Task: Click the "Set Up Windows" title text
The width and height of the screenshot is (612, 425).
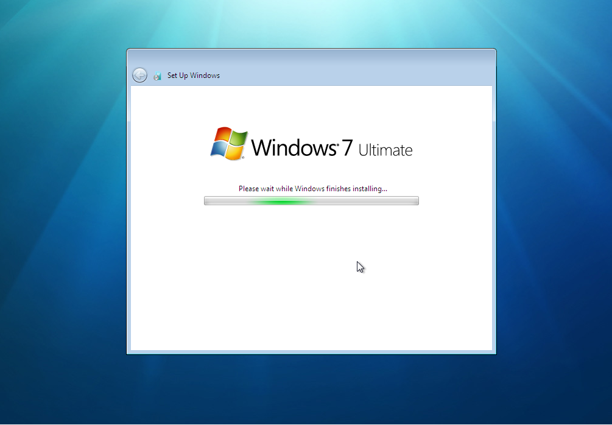Action: click(x=193, y=76)
